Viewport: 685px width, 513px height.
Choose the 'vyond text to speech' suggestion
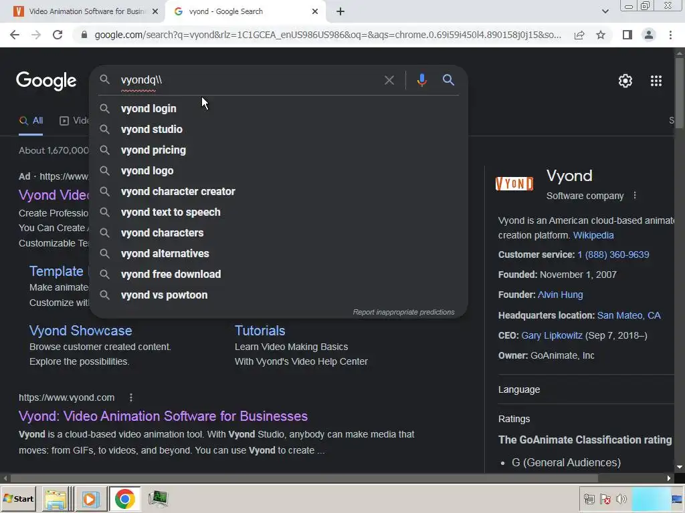point(279,212)
